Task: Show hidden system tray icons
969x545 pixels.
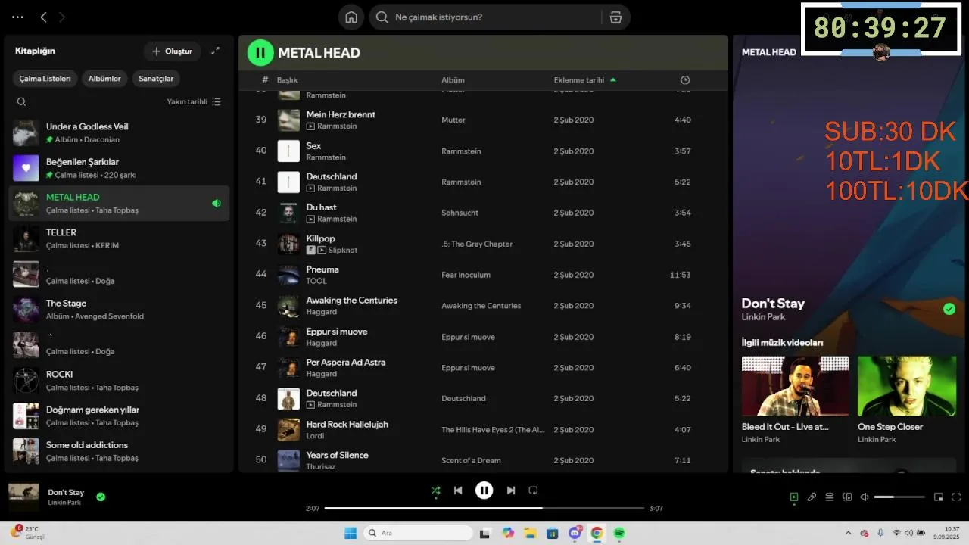Action: pyautogui.click(x=848, y=533)
